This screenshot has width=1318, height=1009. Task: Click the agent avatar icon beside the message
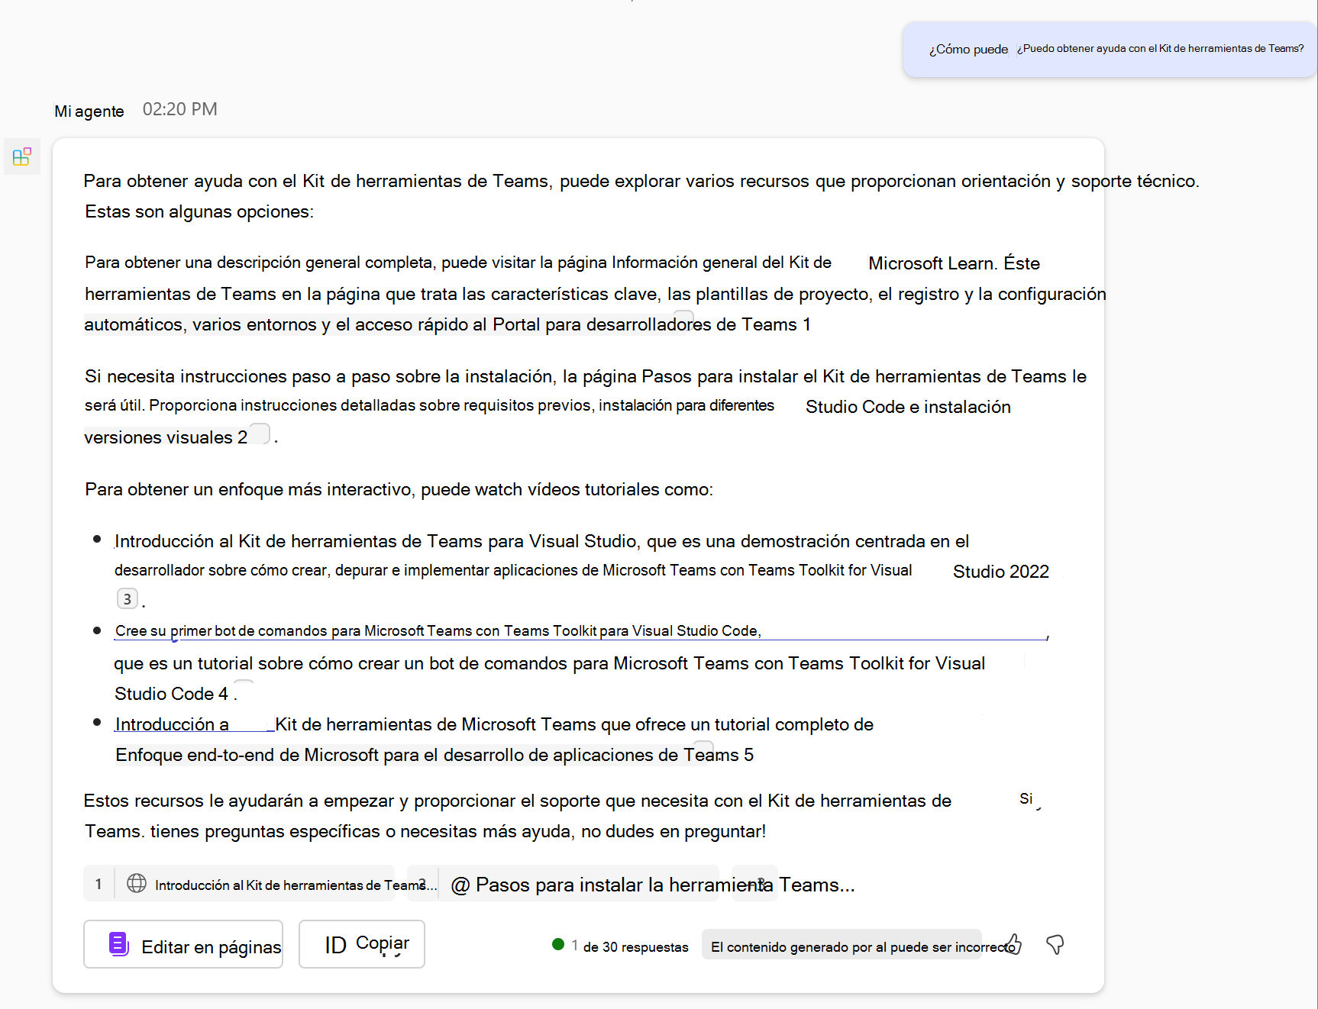(x=22, y=156)
